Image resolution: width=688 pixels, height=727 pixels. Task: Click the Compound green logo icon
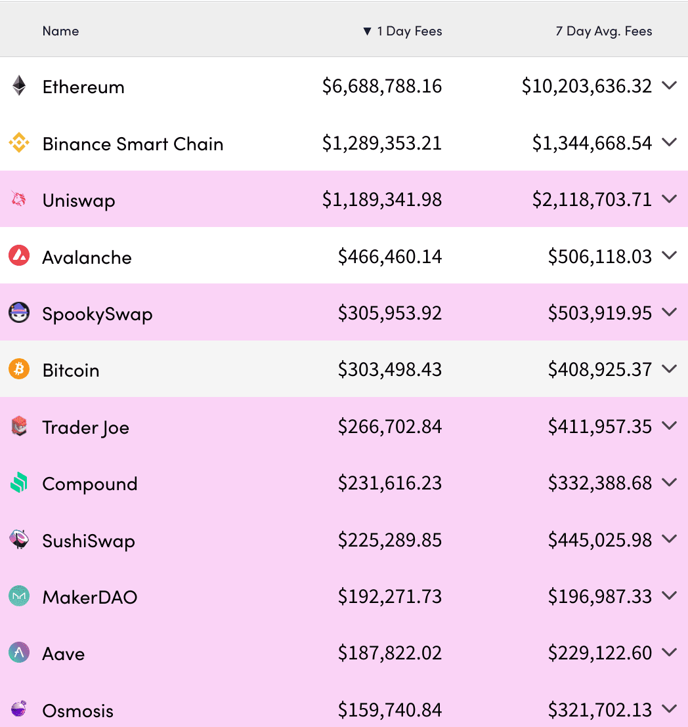(x=19, y=483)
